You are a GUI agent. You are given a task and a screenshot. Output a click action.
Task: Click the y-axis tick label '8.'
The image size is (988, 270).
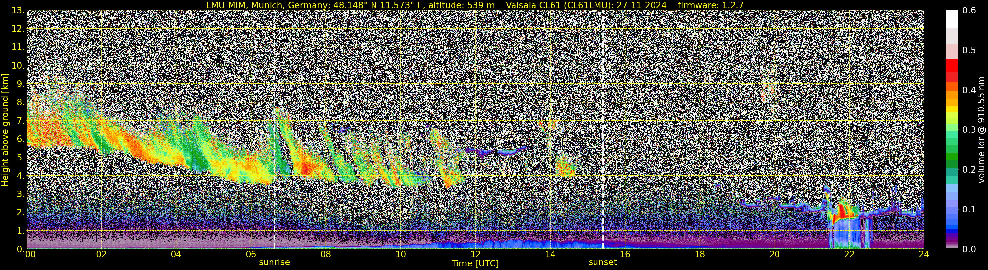pyautogui.click(x=20, y=103)
